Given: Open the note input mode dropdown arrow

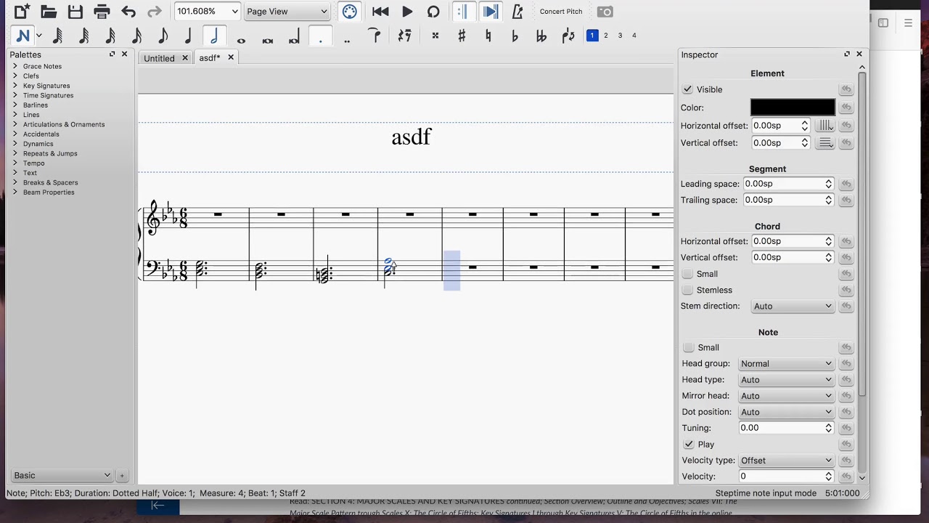Looking at the screenshot, I should 39,36.
